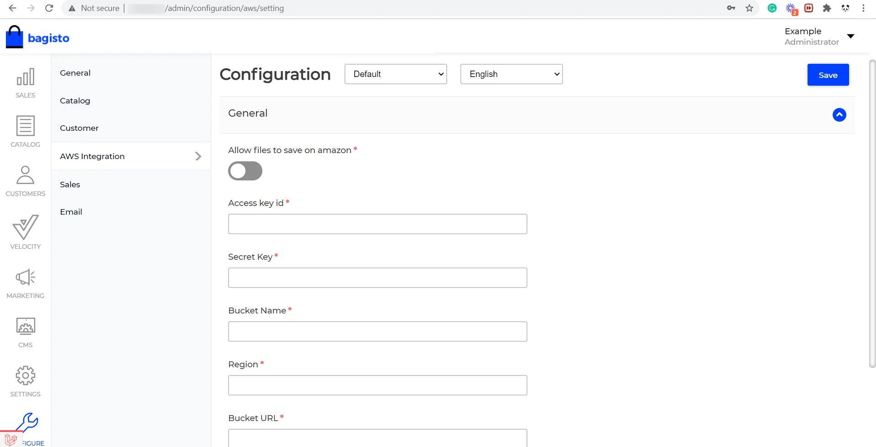This screenshot has height=447, width=876.
Task: Click the Save button
Action: [828, 75]
